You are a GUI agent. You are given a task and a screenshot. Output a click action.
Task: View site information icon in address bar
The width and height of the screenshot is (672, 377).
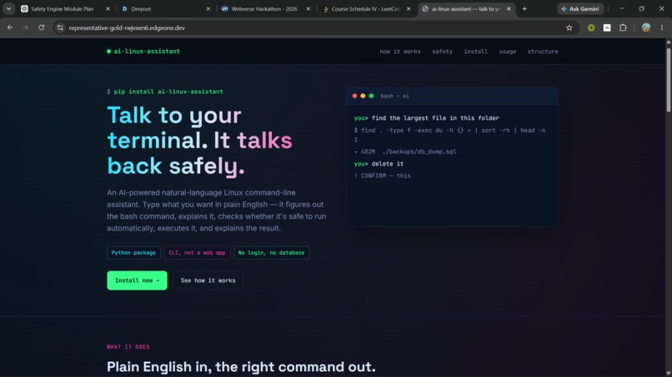(60, 27)
